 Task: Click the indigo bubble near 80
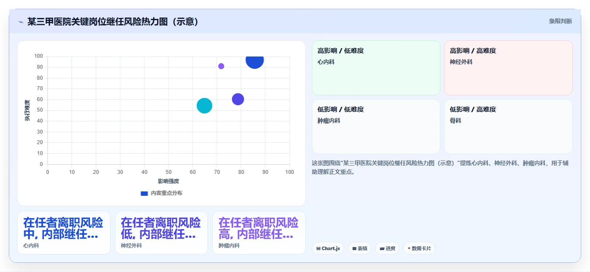click(x=238, y=99)
